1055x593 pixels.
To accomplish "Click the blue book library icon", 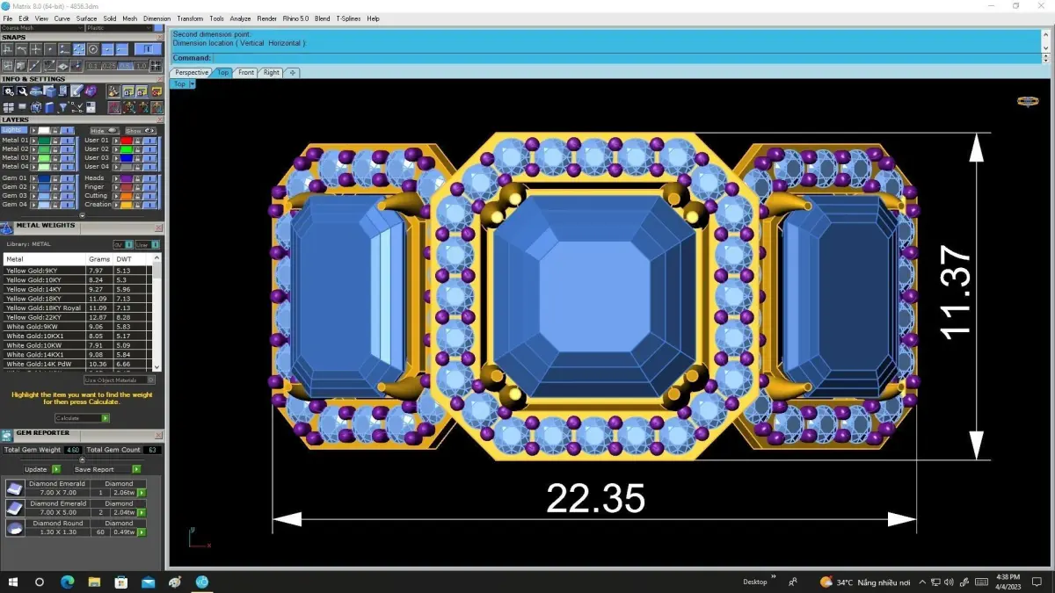I will pyautogui.click(x=49, y=107).
